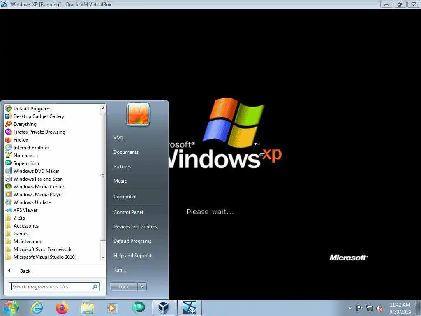Open network tray icon

point(370,308)
